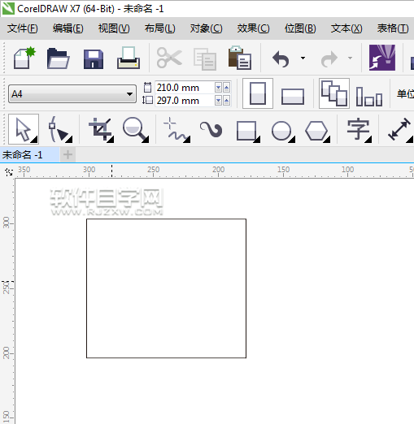Select the Zoom magnifier tool
This screenshot has width=414, height=424.
pyautogui.click(x=136, y=130)
